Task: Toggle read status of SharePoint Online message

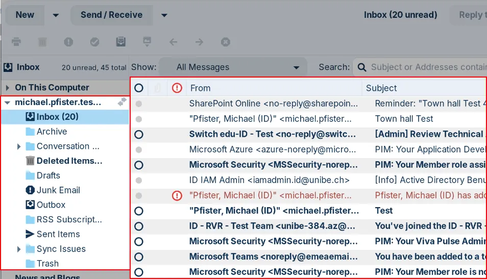Action: point(139,104)
